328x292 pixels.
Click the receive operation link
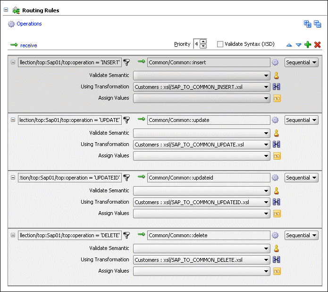pyautogui.click(x=28, y=45)
